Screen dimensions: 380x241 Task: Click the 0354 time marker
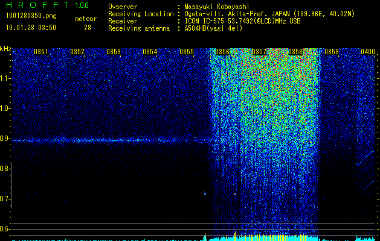(150, 52)
